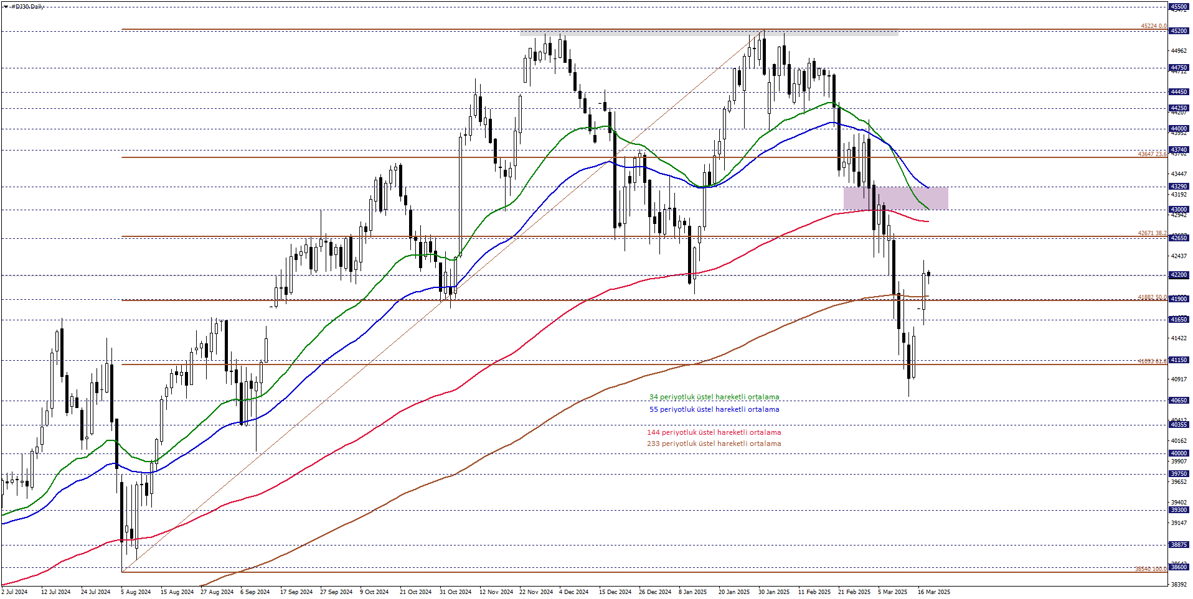1193x599 pixels.
Task: Select the 44000 horizontal line price tag
Action: pos(1179,129)
